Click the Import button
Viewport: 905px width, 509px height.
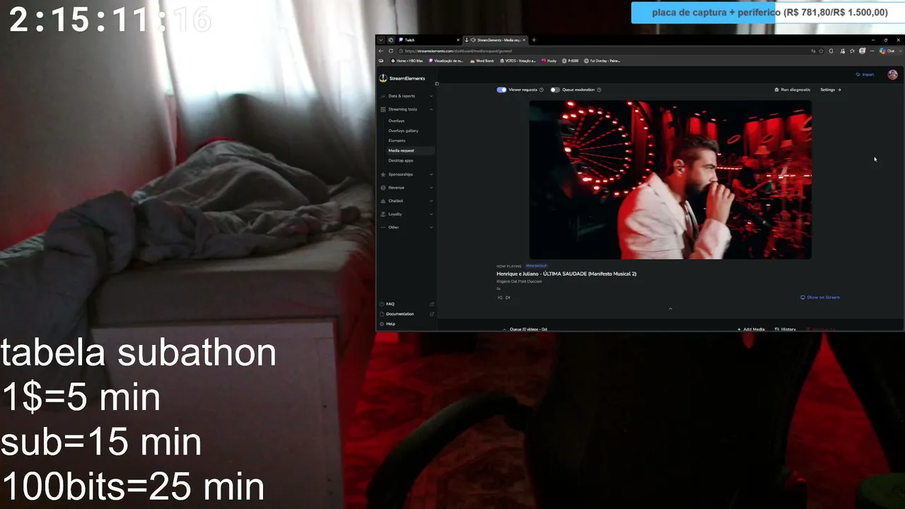pos(865,74)
